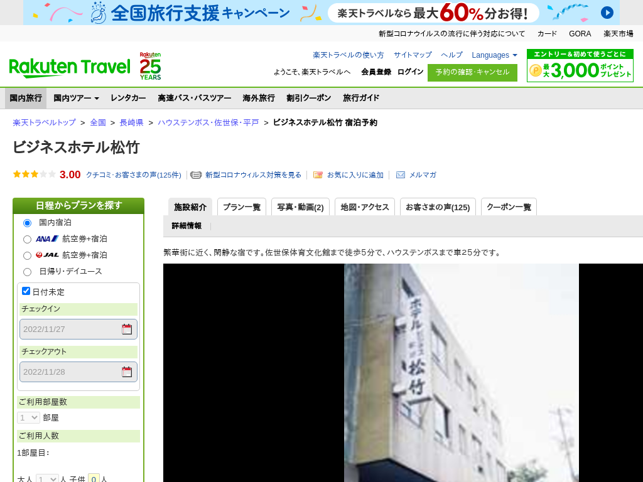This screenshot has height=482, width=643.
Task: Click the 3,000 points coin banner
Action: pos(580,65)
